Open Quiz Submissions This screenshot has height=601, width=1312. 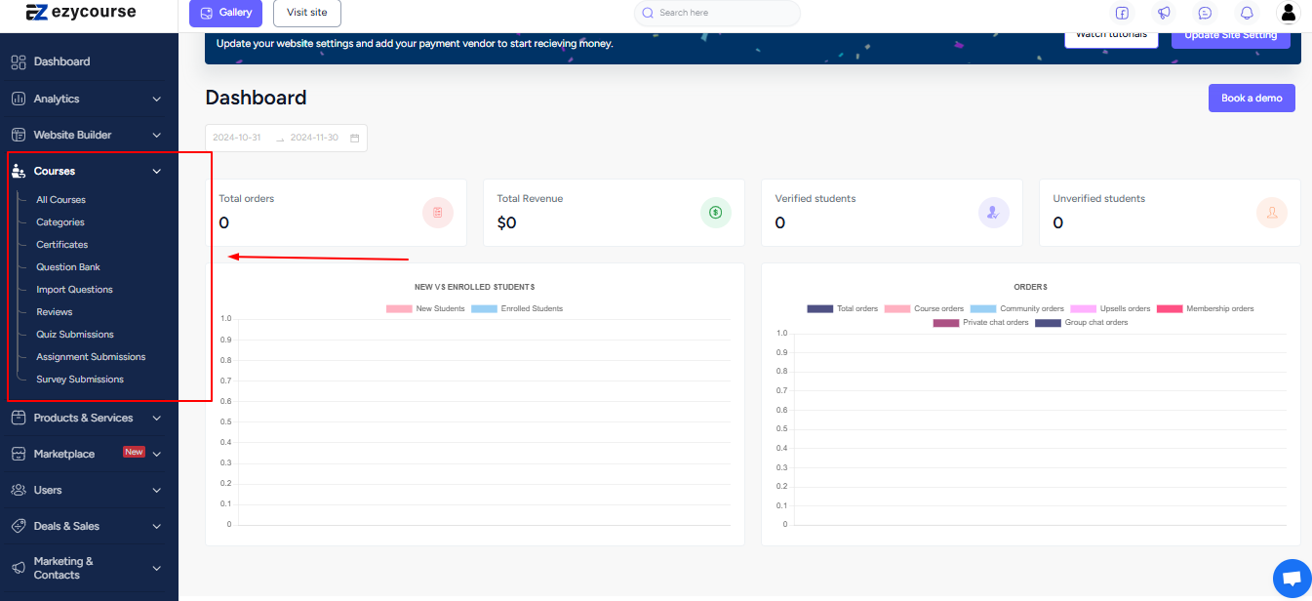(75, 335)
